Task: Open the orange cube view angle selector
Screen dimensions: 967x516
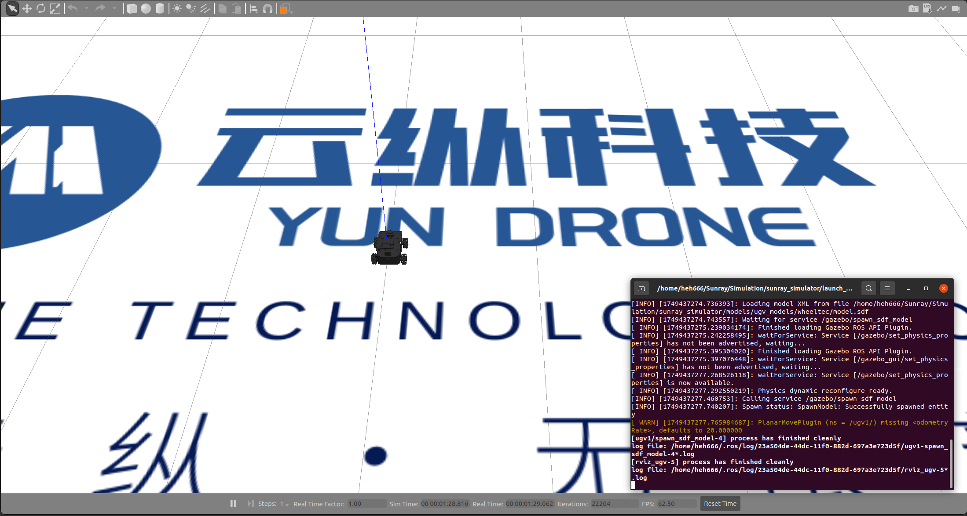Action: click(x=286, y=8)
